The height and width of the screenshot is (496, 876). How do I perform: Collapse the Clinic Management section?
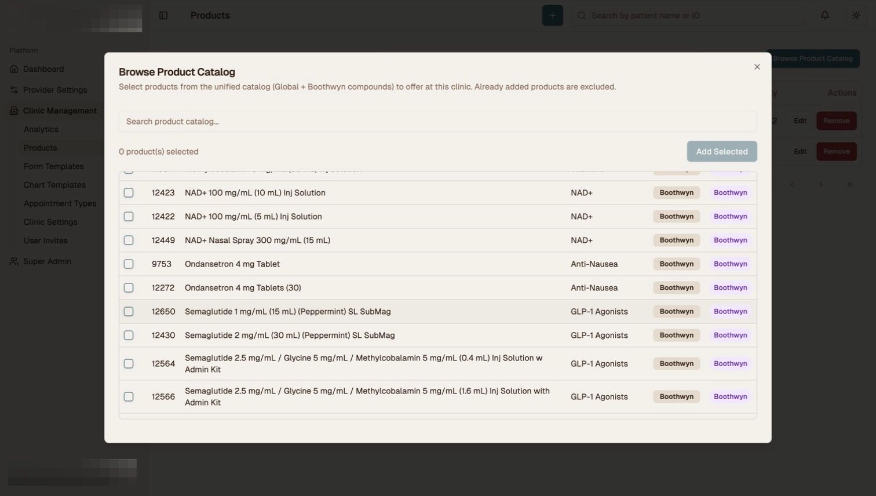tap(60, 111)
